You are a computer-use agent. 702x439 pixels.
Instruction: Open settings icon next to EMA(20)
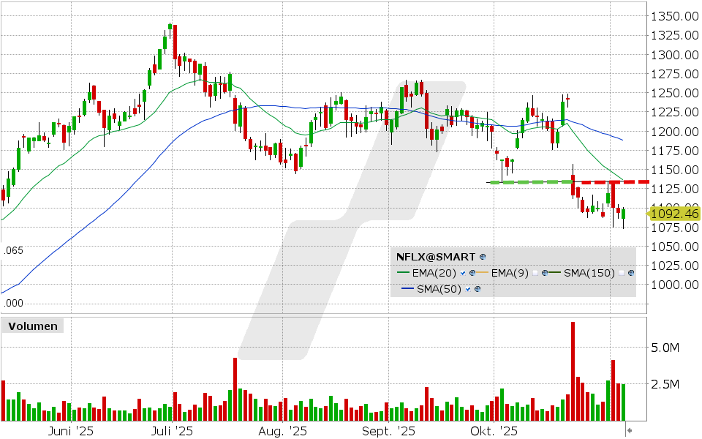click(472, 274)
